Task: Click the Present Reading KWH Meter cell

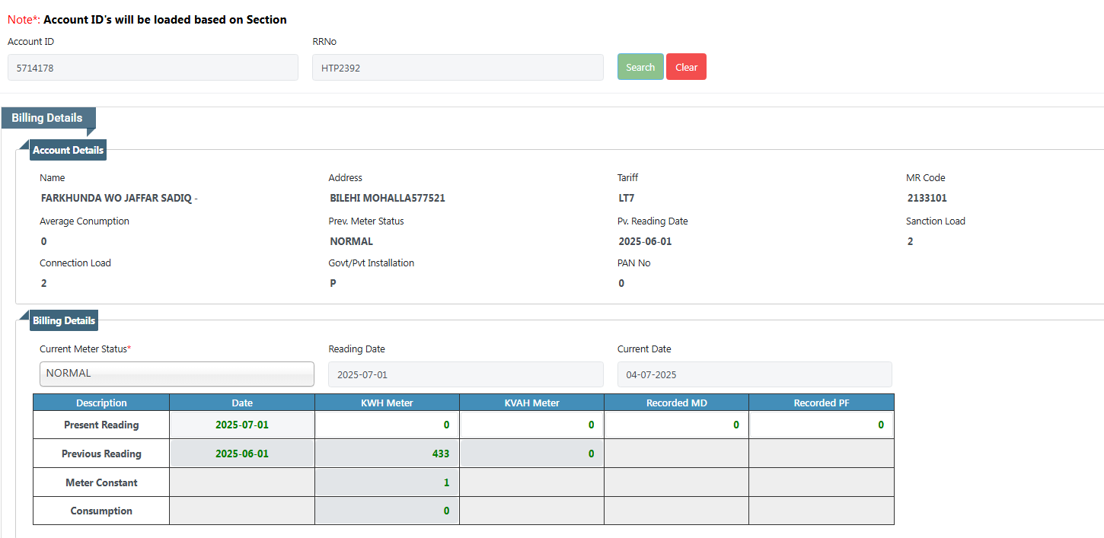Action: coord(387,425)
